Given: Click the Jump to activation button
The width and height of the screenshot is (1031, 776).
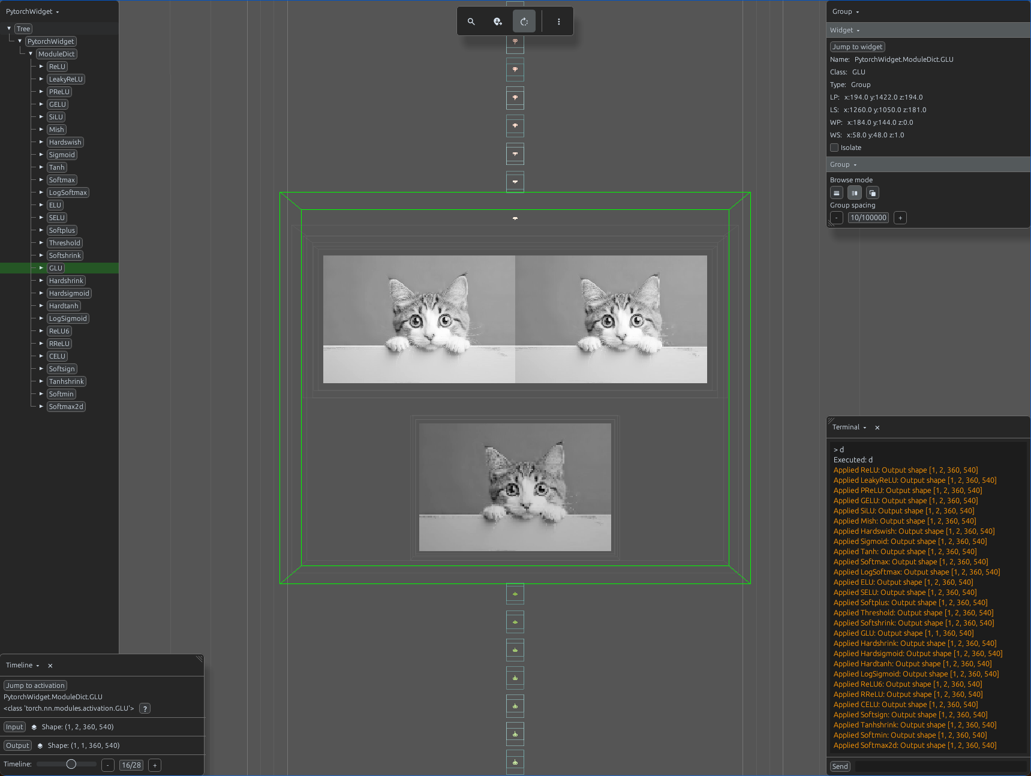Looking at the screenshot, I should coord(35,685).
